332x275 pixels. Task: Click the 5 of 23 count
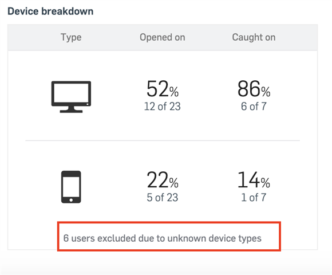pyautogui.click(x=163, y=197)
